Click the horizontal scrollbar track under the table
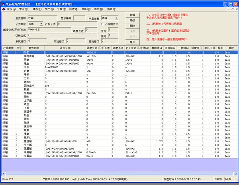 (x=119, y=173)
